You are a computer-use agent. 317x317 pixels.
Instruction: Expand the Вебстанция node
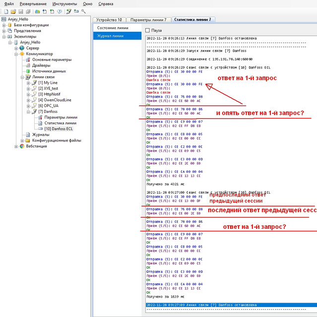click(x=16, y=147)
